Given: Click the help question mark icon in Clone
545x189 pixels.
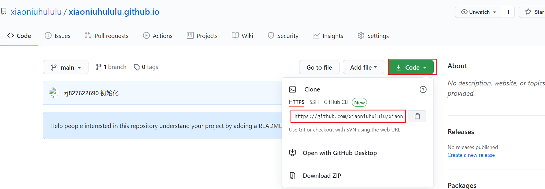Looking at the screenshot, I should (x=423, y=89).
